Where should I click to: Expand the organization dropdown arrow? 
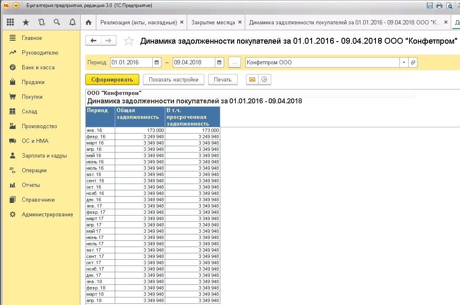click(x=404, y=63)
